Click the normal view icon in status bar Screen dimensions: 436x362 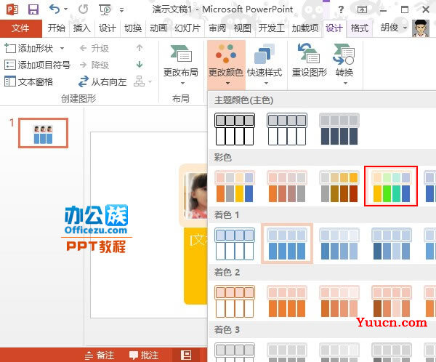pyautogui.click(x=186, y=355)
